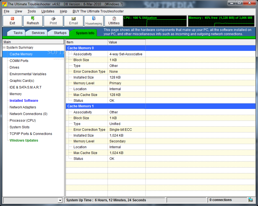The height and width of the screenshot is (206, 258).
Task: Click Status row under Cache Memory 0
Action: (161, 101)
